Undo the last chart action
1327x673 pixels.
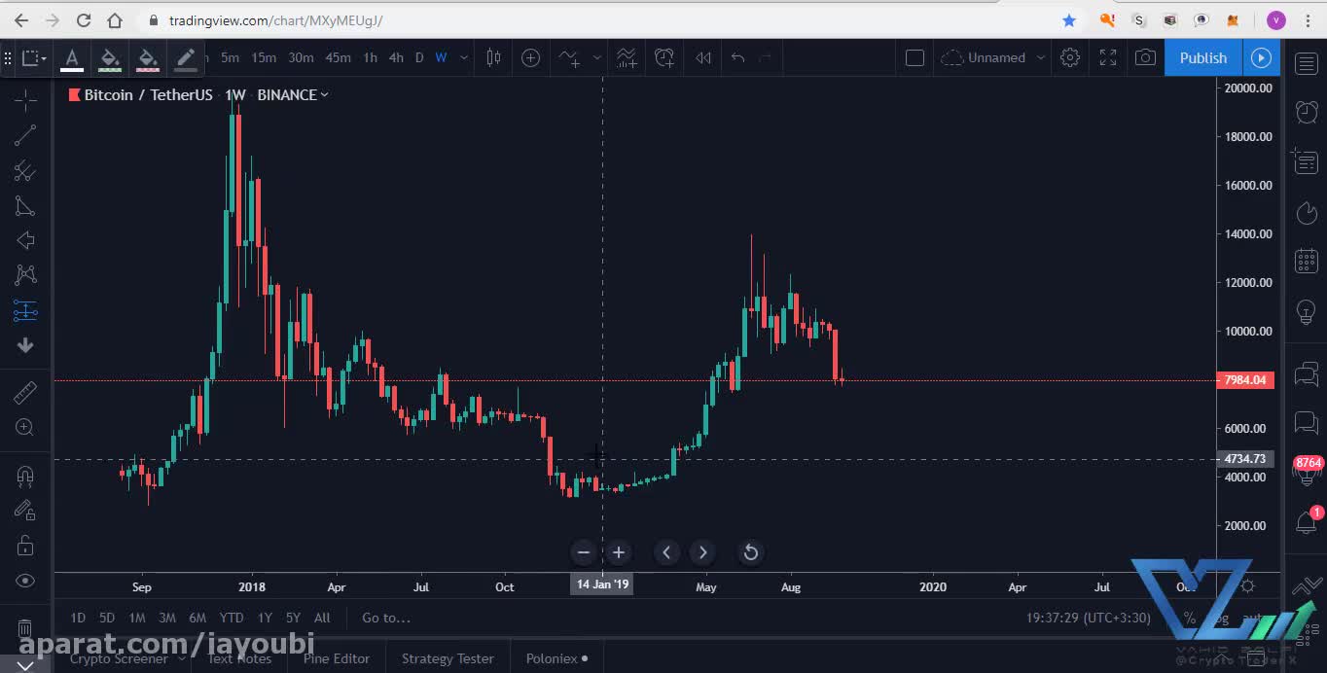coord(737,57)
